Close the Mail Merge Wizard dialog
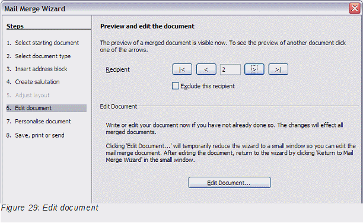 [355, 8]
